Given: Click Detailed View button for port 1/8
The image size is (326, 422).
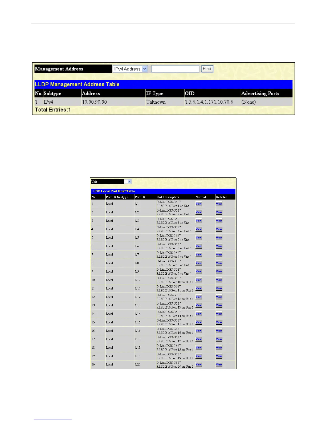Looking at the screenshot, I should (219, 263).
